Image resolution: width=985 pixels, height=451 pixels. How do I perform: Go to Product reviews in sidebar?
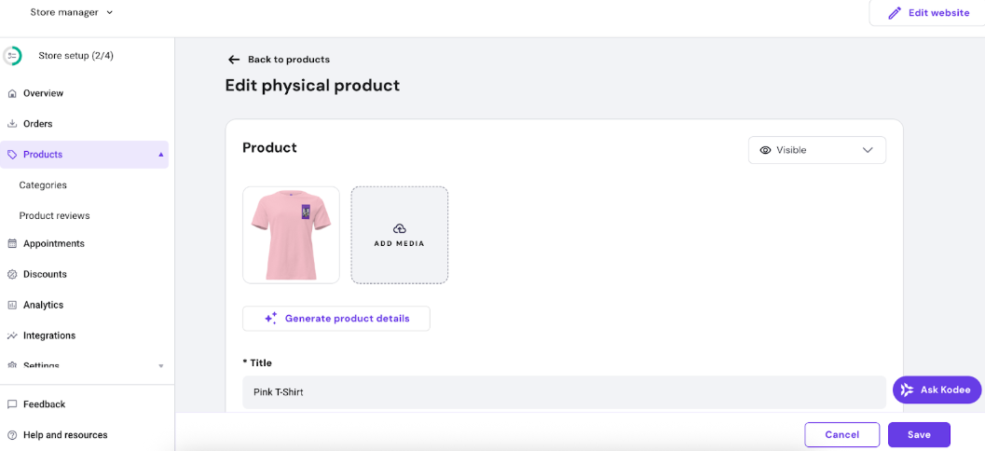pyautogui.click(x=54, y=216)
